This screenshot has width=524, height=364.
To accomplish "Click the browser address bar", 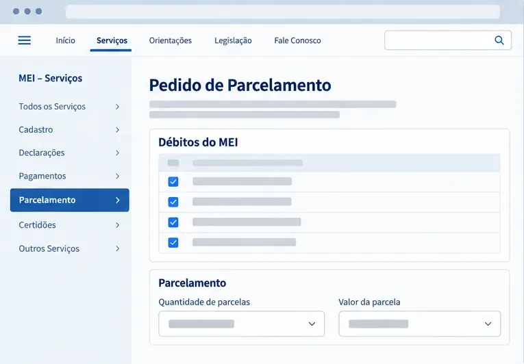I will (x=283, y=12).
